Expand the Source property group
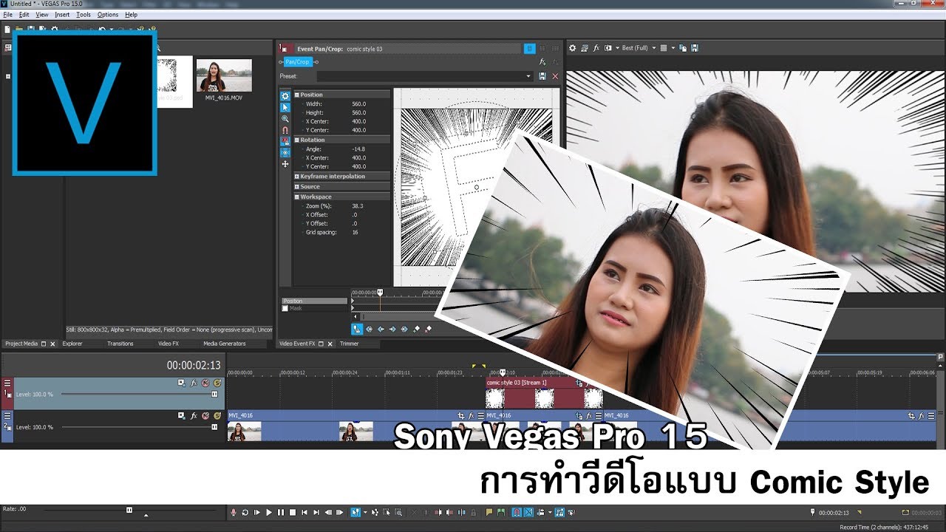The width and height of the screenshot is (946, 532). (297, 187)
